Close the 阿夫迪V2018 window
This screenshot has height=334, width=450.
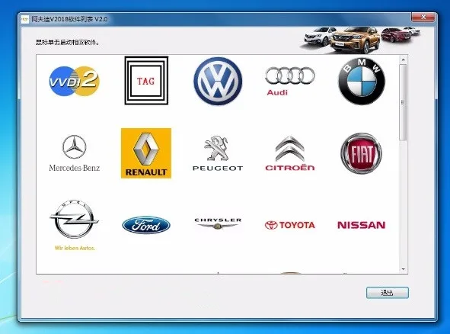pos(423,18)
